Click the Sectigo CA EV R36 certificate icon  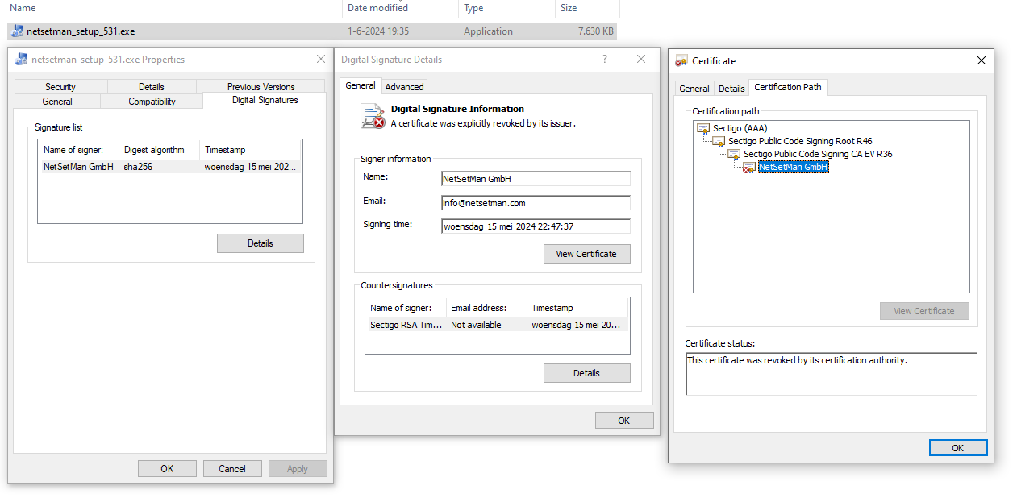click(734, 154)
